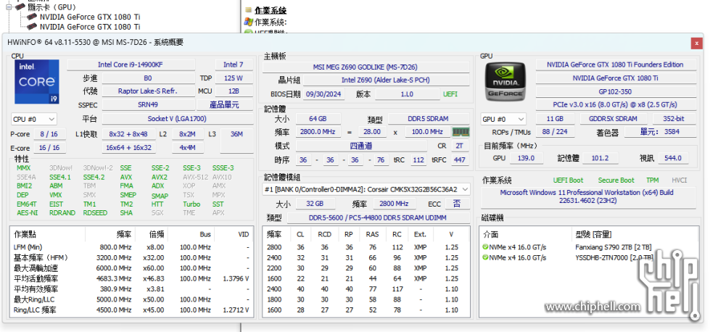710x332 pixels.
Task: Open the CPU #0 selector dropdown
Action: 34,120
